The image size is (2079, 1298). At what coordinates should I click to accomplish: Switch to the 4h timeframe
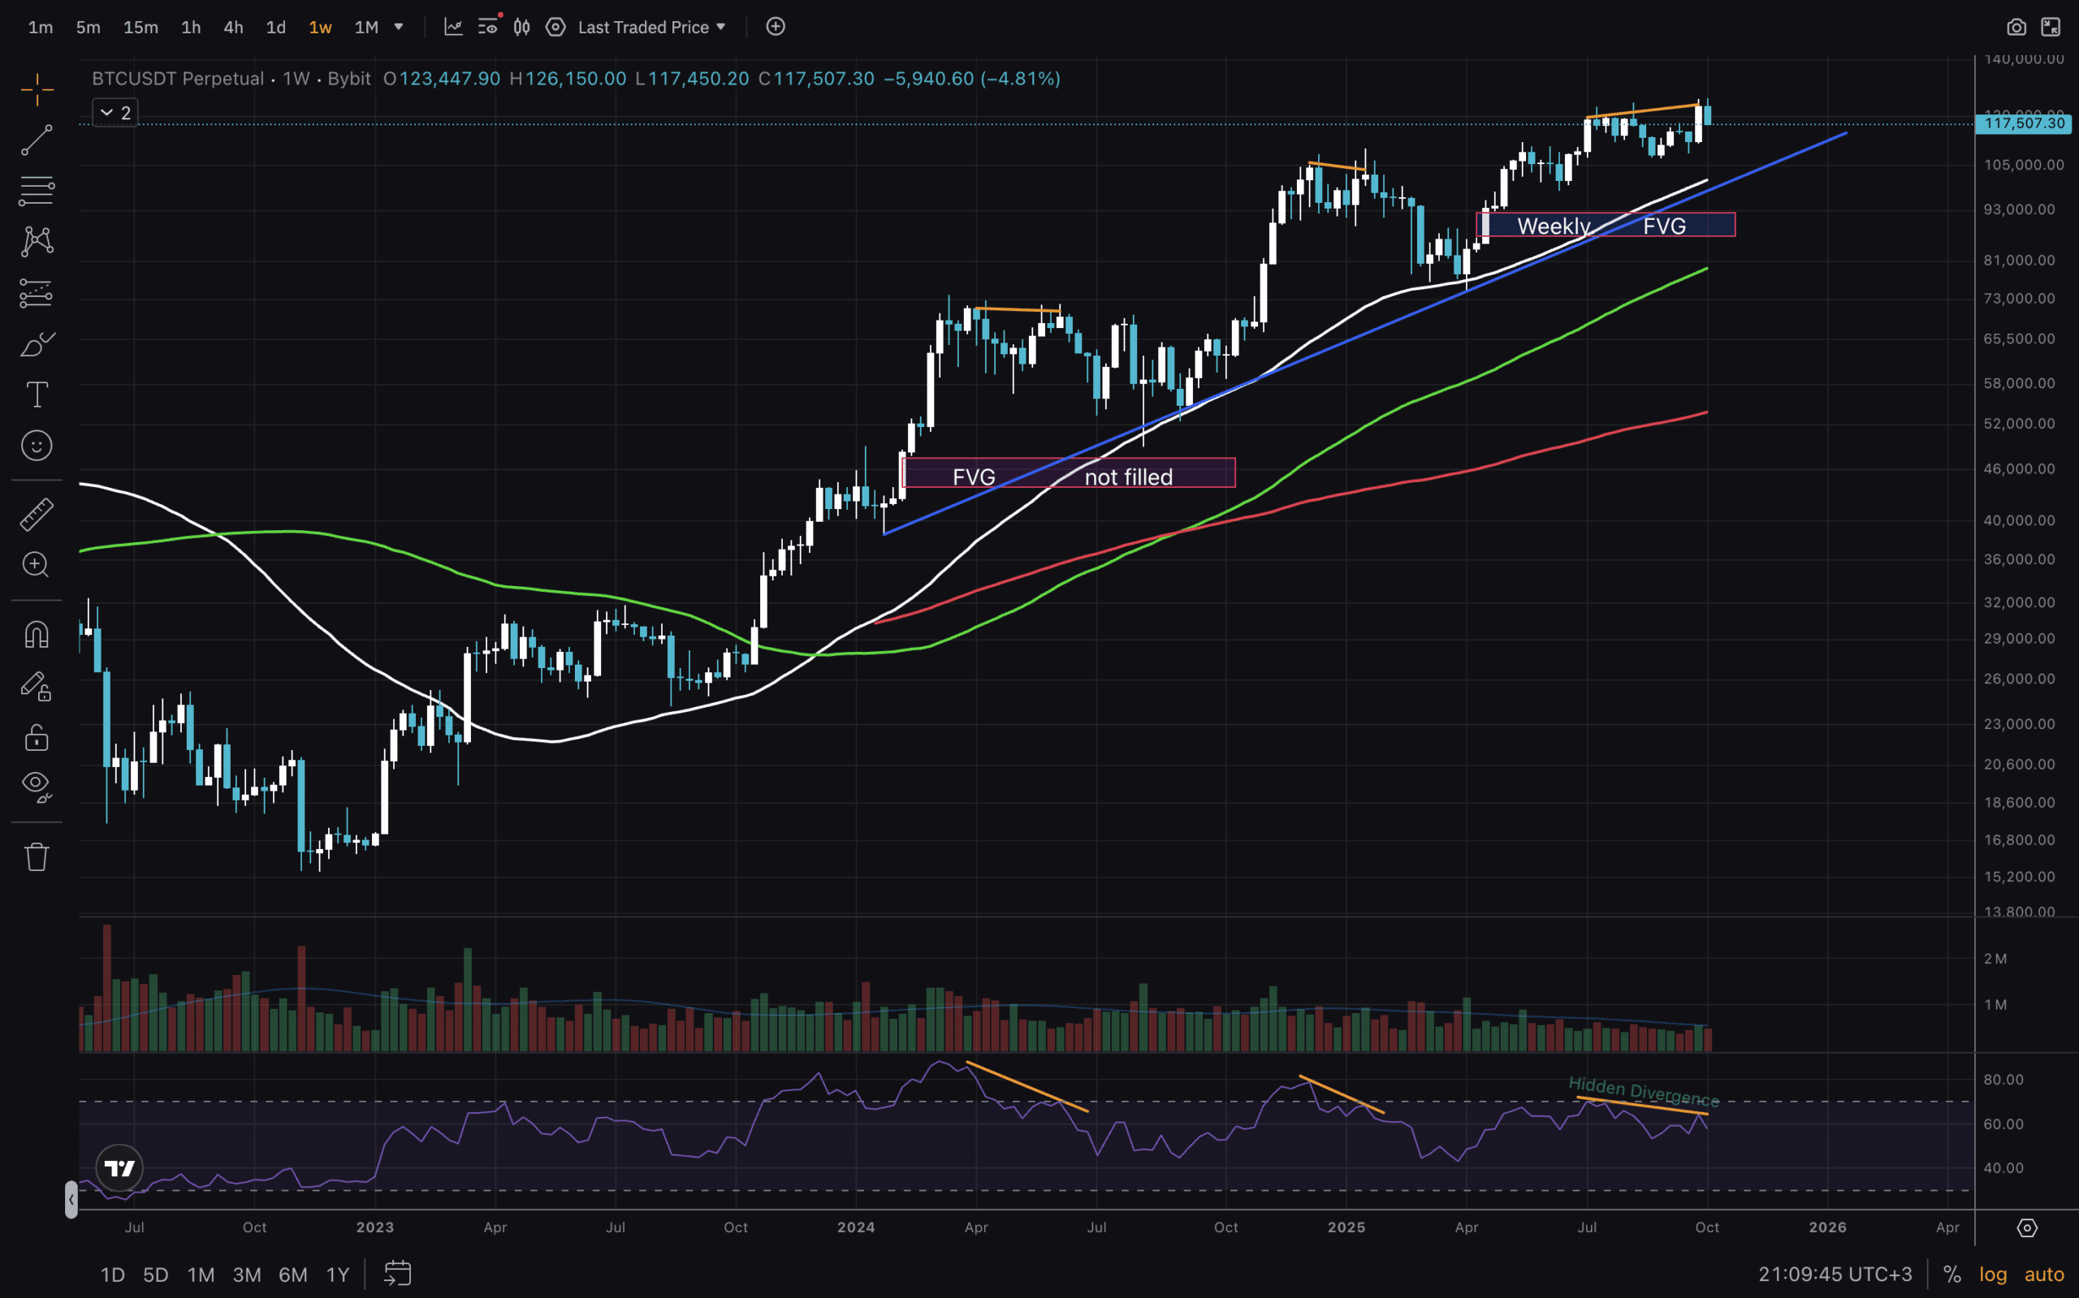233,28
